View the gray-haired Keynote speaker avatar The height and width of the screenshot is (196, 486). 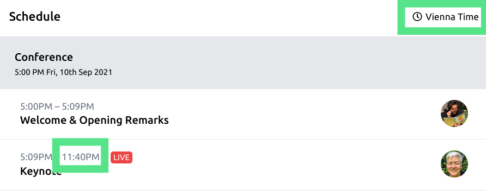point(454,164)
